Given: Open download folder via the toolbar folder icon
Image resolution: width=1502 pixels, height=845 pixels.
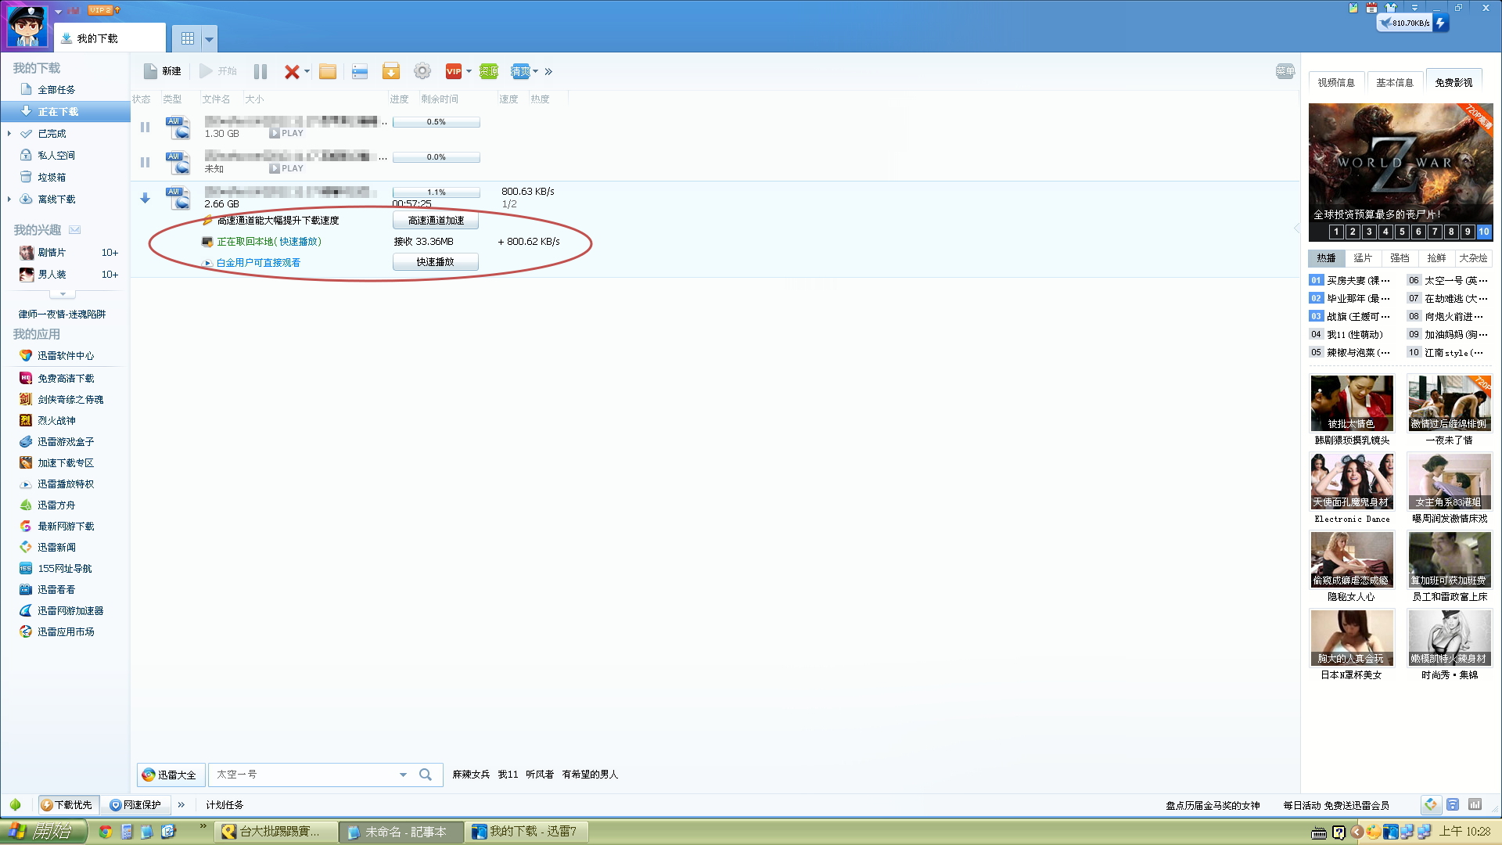Looking at the screenshot, I should tap(328, 71).
